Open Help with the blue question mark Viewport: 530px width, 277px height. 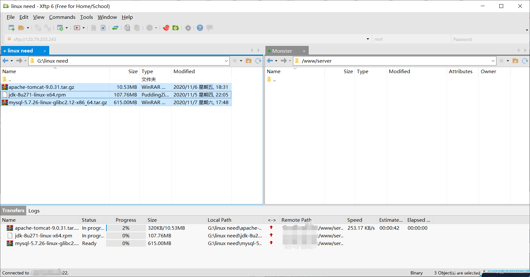click(x=200, y=28)
